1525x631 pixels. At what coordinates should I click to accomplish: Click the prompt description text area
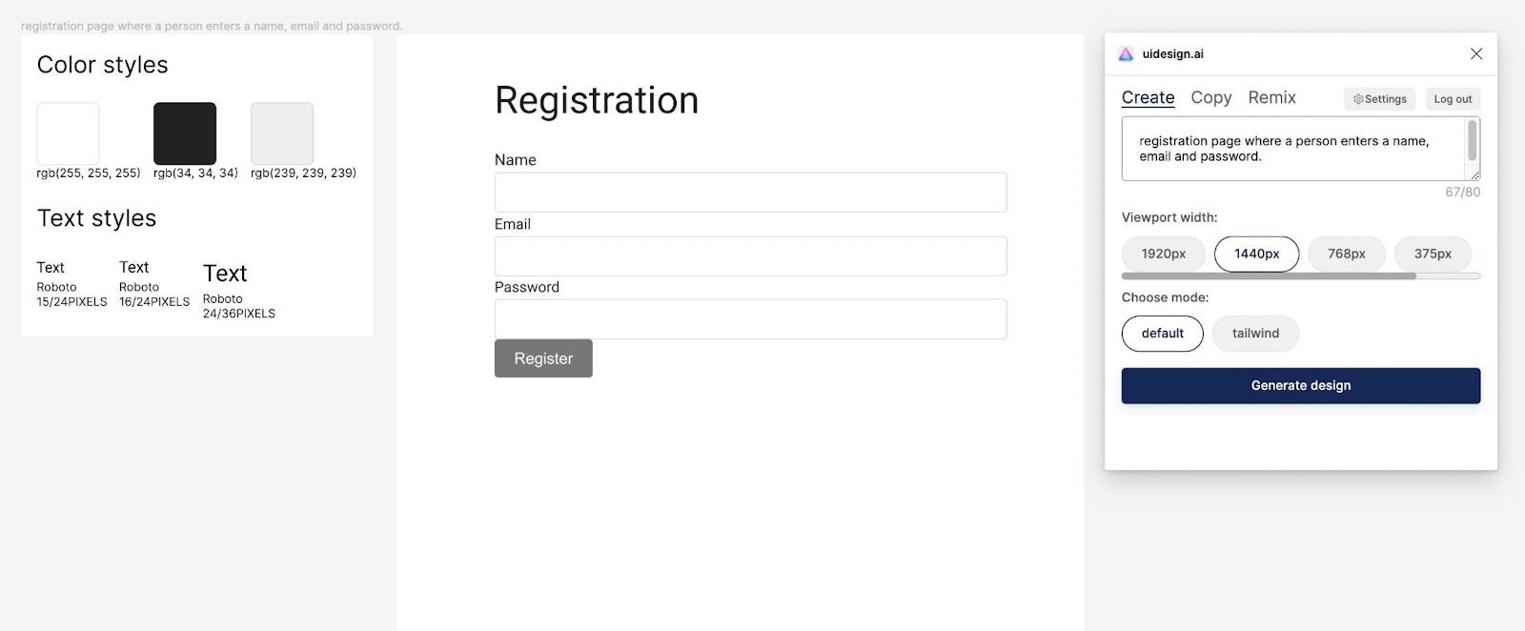(1291, 149)
